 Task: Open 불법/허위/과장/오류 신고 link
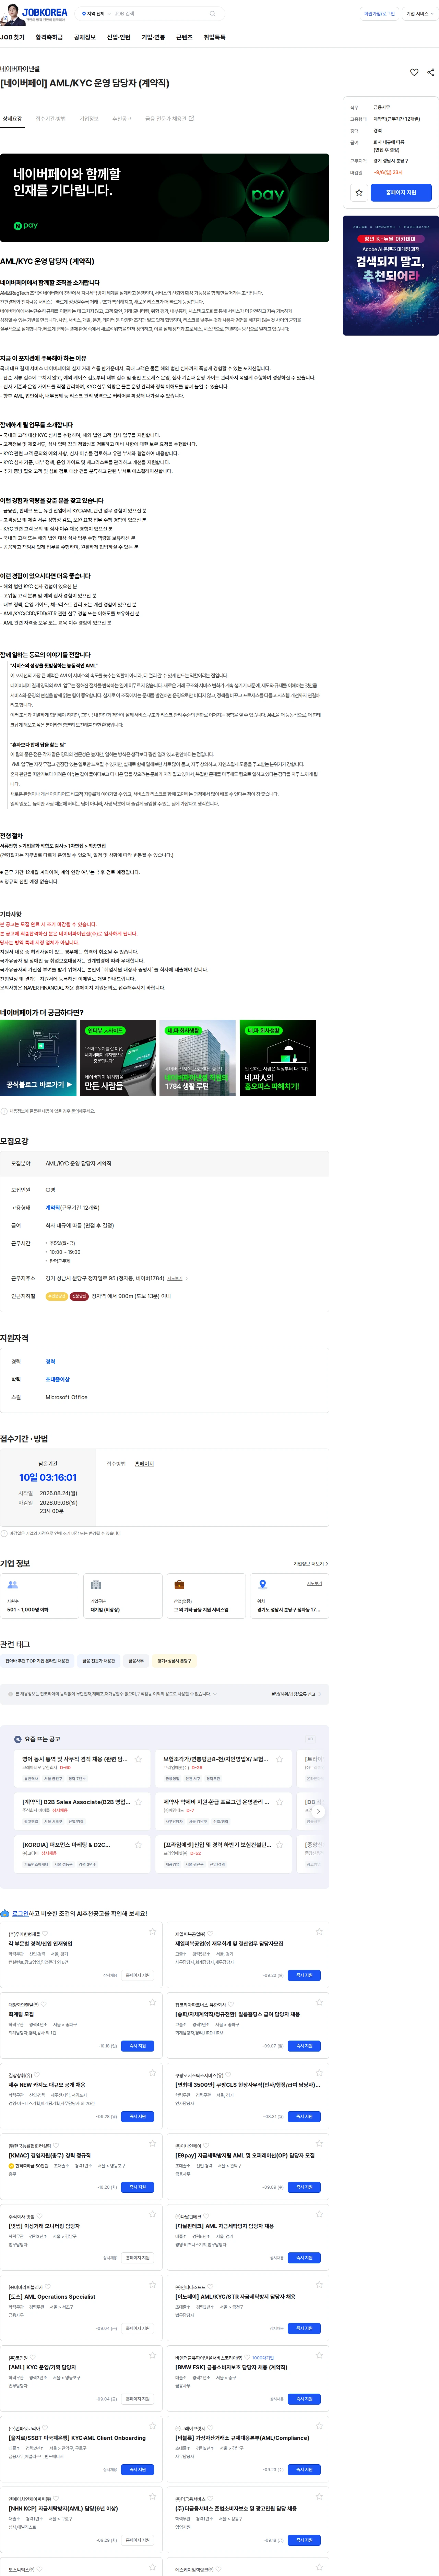point(296,1694)
